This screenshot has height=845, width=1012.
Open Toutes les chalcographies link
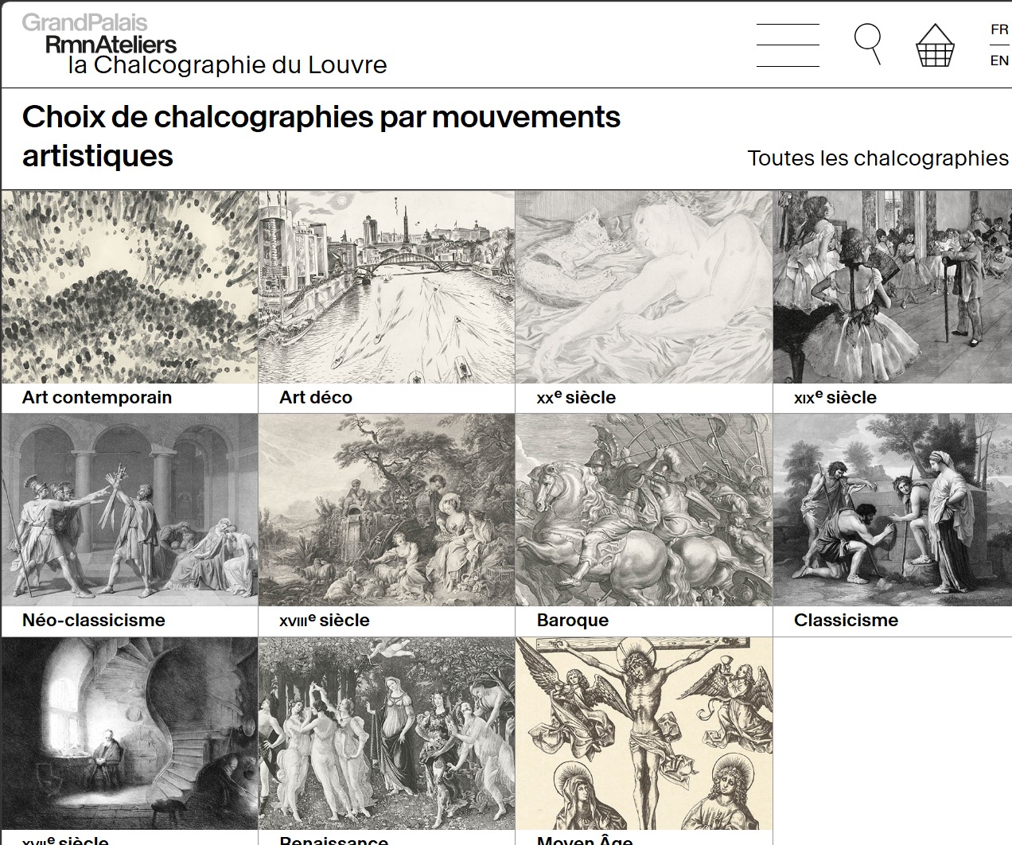point(878,158)
